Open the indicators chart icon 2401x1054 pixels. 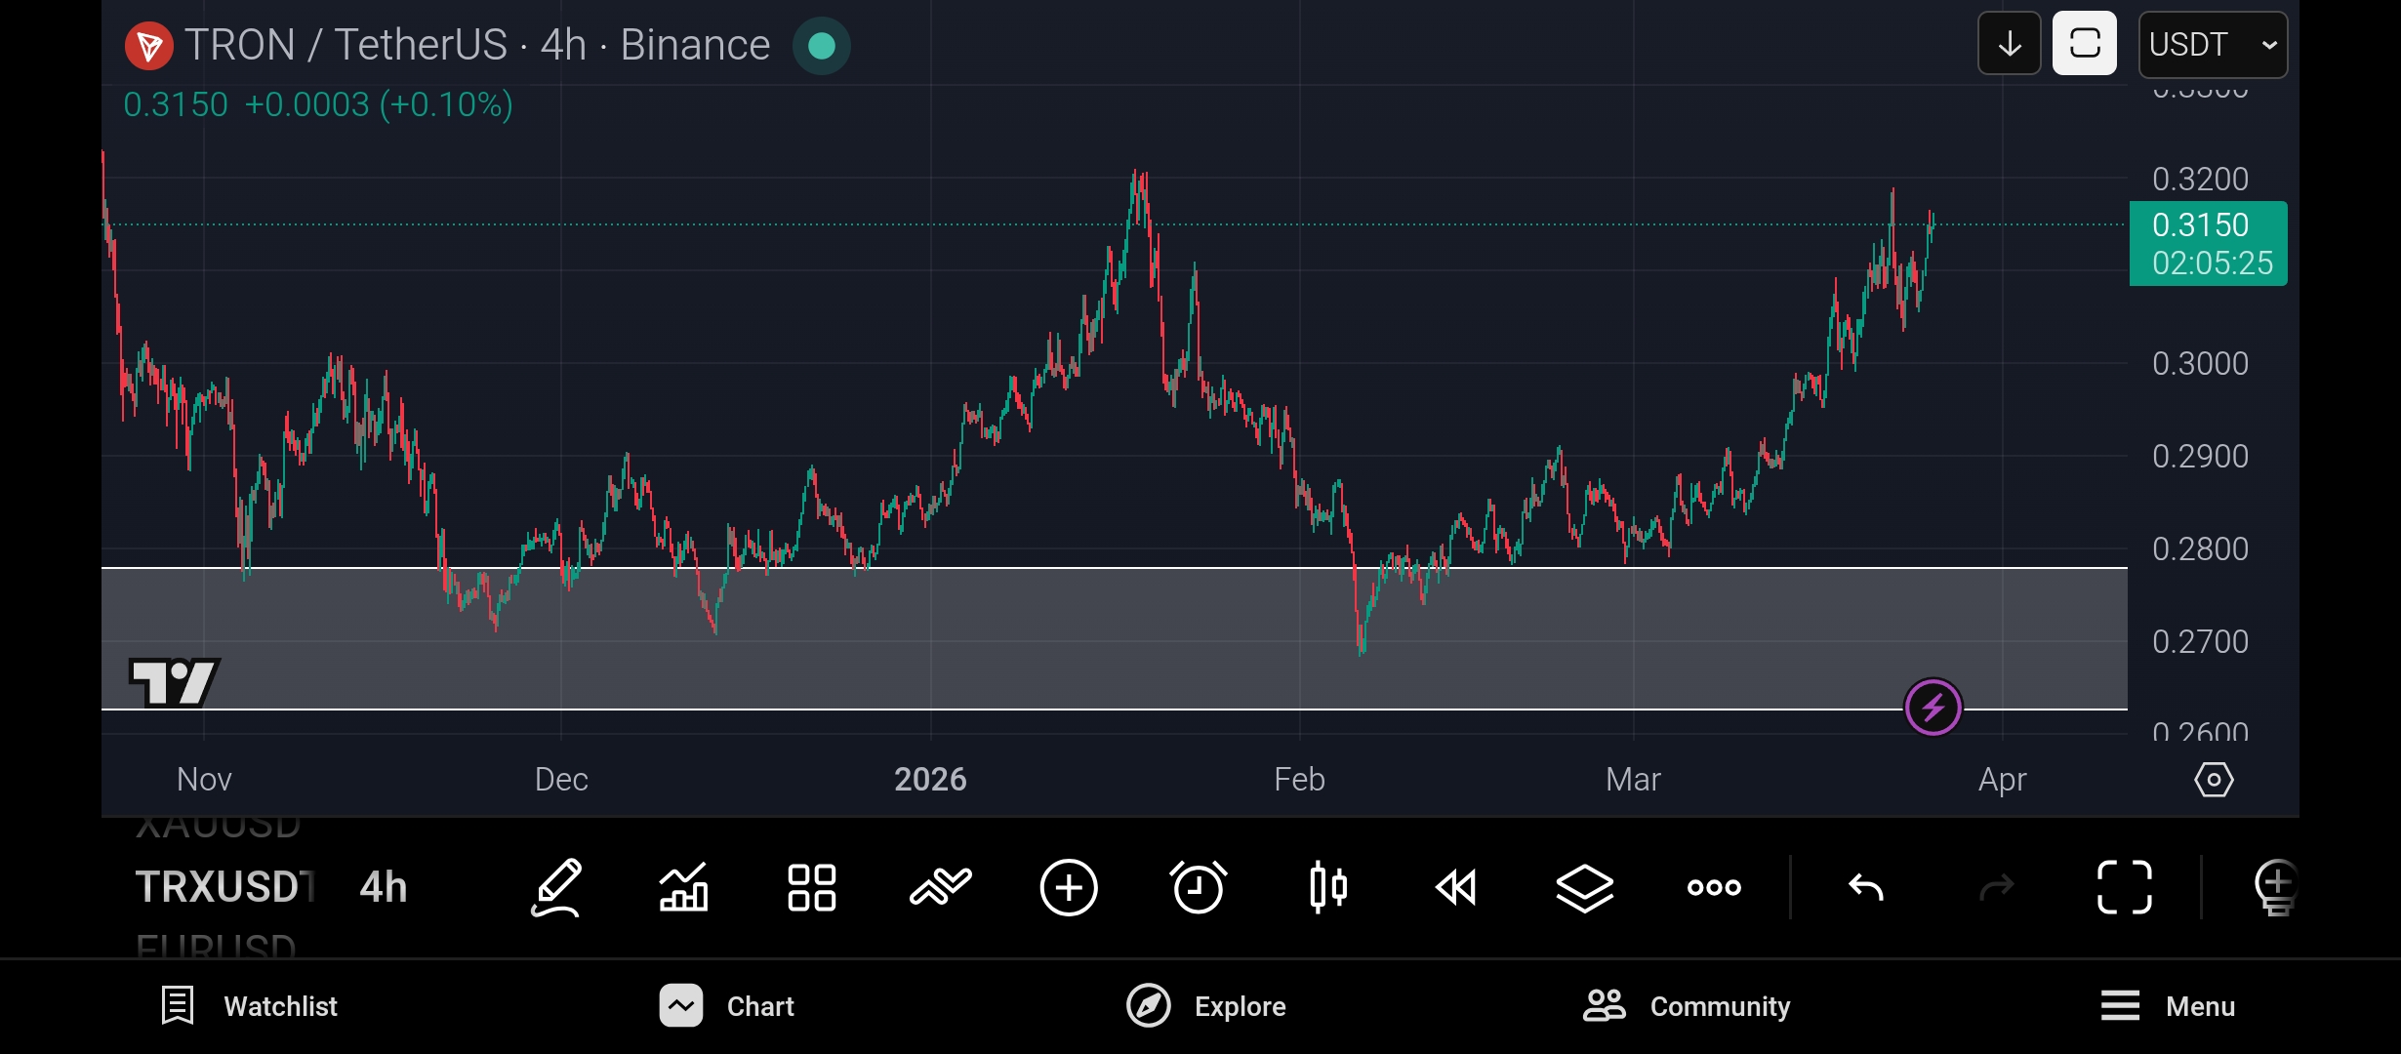click(x=683, y=887)
